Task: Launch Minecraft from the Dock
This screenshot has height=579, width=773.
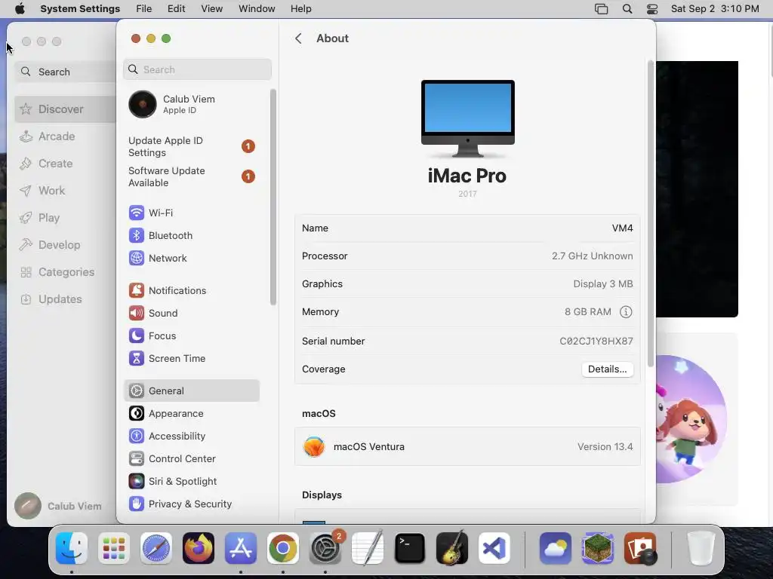Action: pyautogui.click(x=598, y=548)
